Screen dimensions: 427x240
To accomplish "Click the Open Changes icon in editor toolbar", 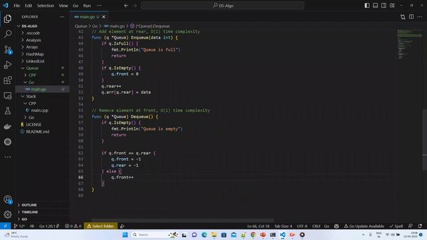I will pos(403,17).
